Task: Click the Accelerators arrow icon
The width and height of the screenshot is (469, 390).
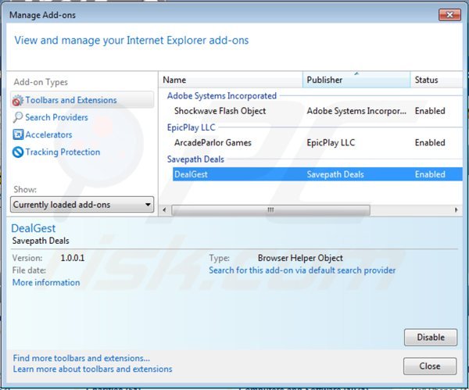Action: click(18, 134)
